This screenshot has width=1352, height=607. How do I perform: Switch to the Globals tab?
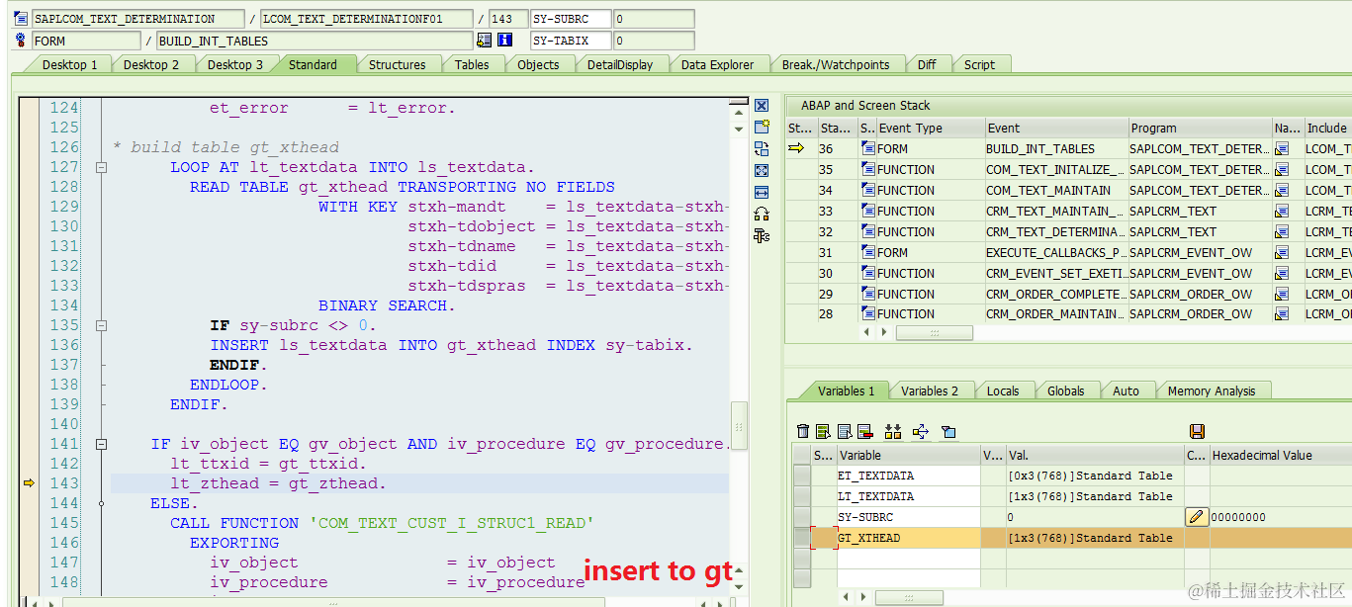pyautogui.click(x=1066, y=391)
